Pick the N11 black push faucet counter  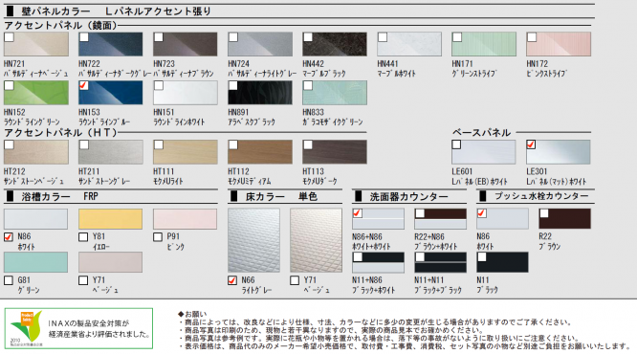point(502,262)
